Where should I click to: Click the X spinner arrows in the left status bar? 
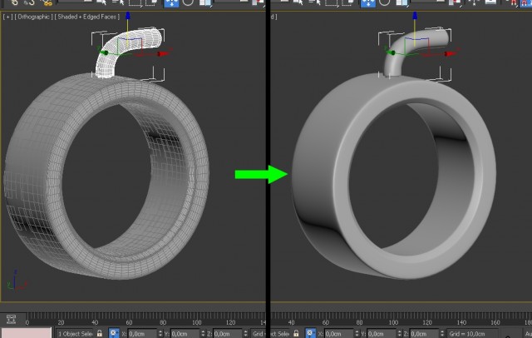coord(160,334)
